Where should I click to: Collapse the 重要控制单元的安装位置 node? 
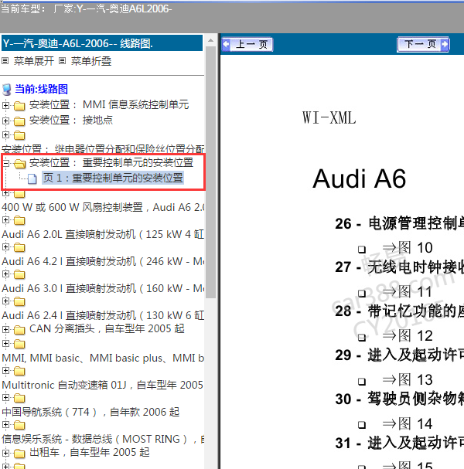click(5, 163)
